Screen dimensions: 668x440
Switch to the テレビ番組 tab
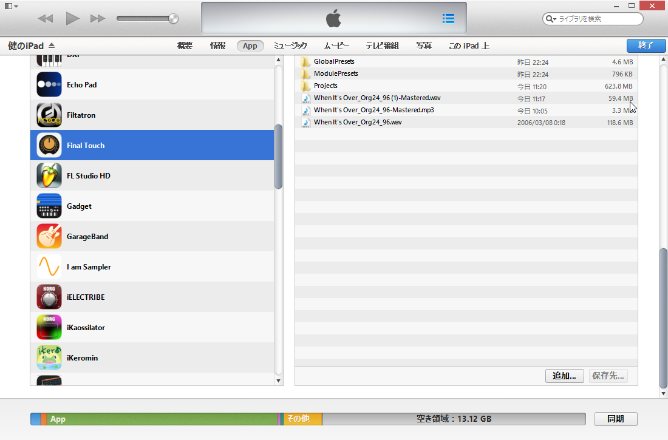382,46
